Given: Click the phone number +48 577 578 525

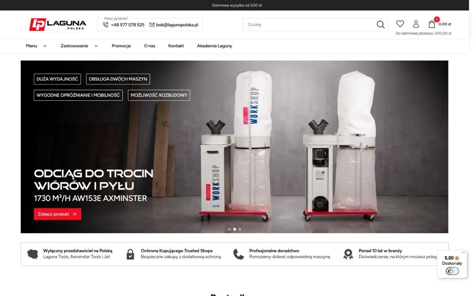Looking at the screenshot, I should (128, 24).
